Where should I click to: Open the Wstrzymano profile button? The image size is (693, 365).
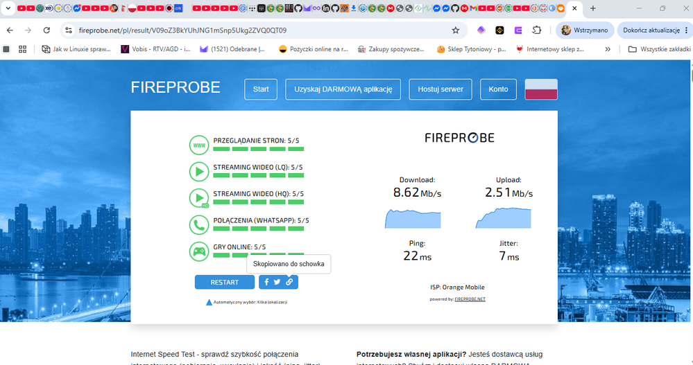pyautogui.click(x=585, y=30)
